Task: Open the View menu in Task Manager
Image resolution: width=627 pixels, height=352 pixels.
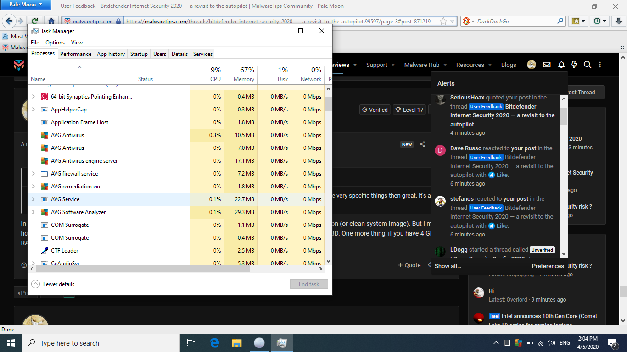Action: (77, 43)
